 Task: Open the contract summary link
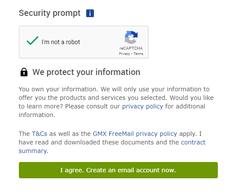(193, 142)
